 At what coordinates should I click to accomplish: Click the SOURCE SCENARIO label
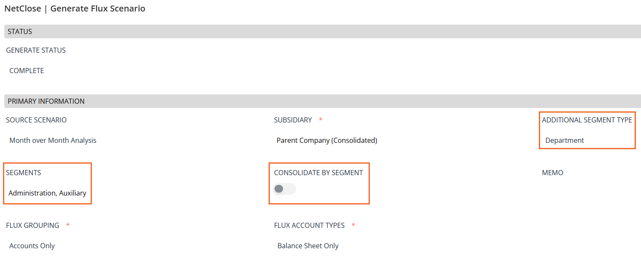36,120
